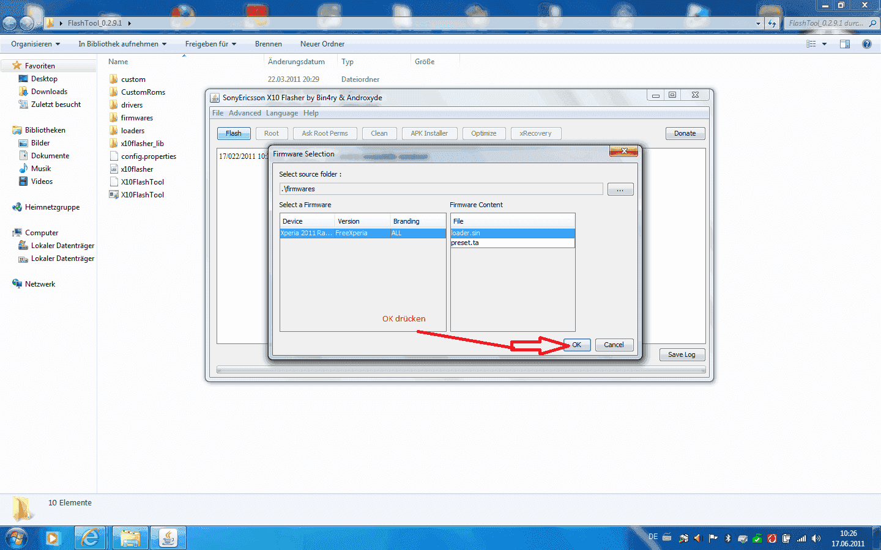Image resolution: width=881 pixels, height=550 pixels.
Task: Open the custom folder in file list
Action: pos(127,79)
